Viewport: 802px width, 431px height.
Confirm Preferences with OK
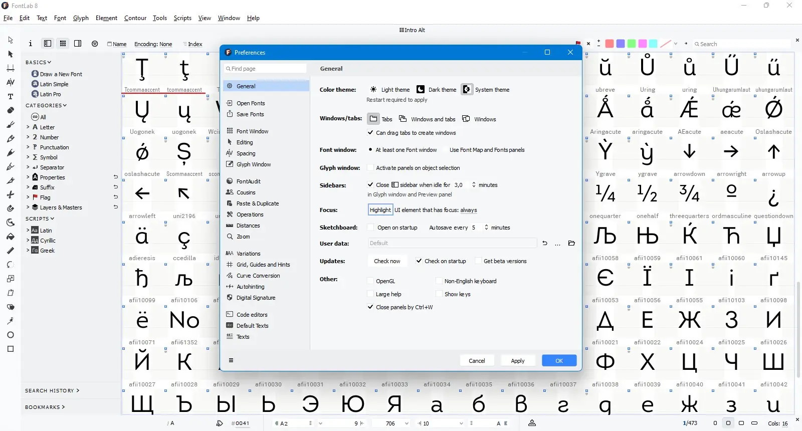(x=559, y=361)
